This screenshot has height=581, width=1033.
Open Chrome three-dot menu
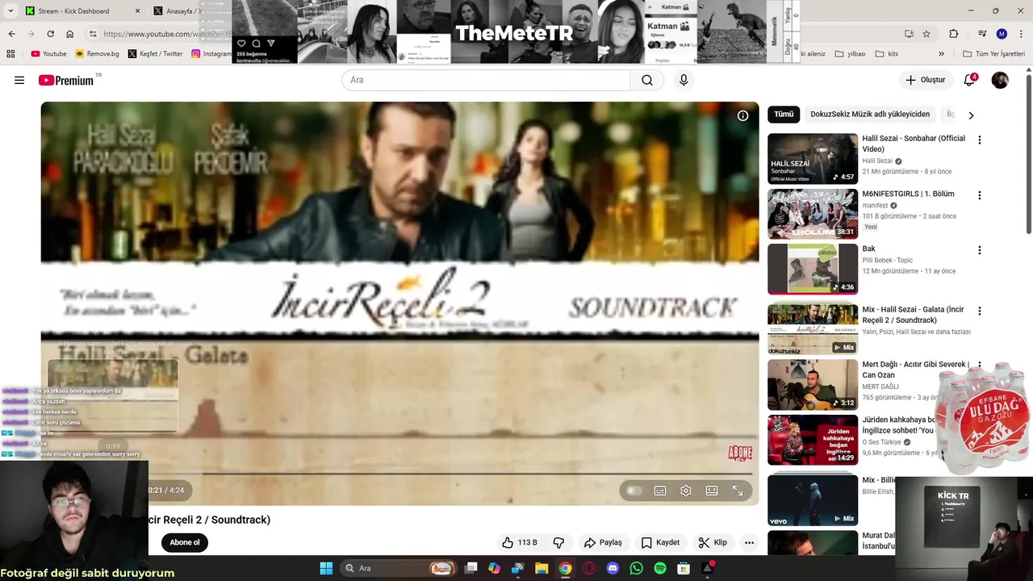[1021, 34]
